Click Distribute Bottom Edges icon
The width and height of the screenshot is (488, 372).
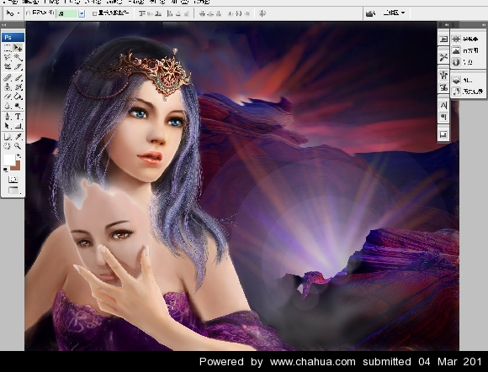pyautogui.click(x=219, y=13)
